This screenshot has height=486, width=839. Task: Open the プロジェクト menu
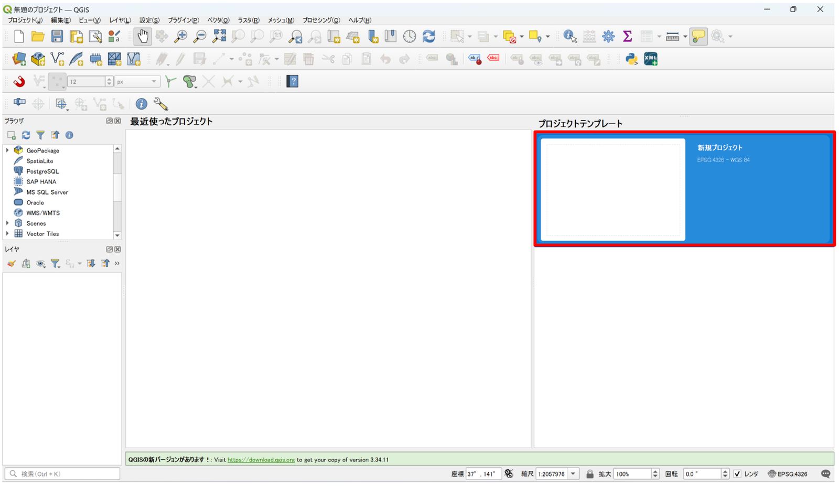click(25, 20)
